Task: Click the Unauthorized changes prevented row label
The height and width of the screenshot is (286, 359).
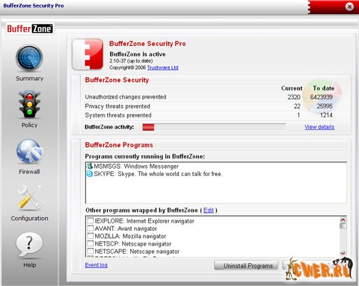Action: (126, 97)
